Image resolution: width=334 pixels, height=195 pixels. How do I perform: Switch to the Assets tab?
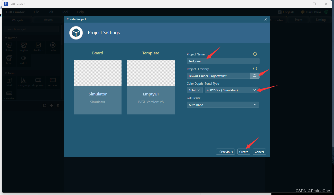coord(48,20)
